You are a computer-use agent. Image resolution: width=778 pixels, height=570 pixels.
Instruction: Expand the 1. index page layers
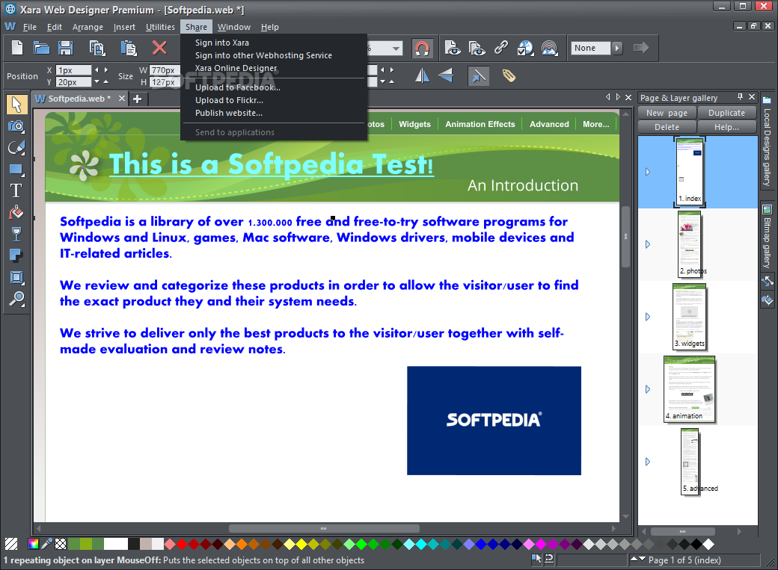tap(648, 172)
